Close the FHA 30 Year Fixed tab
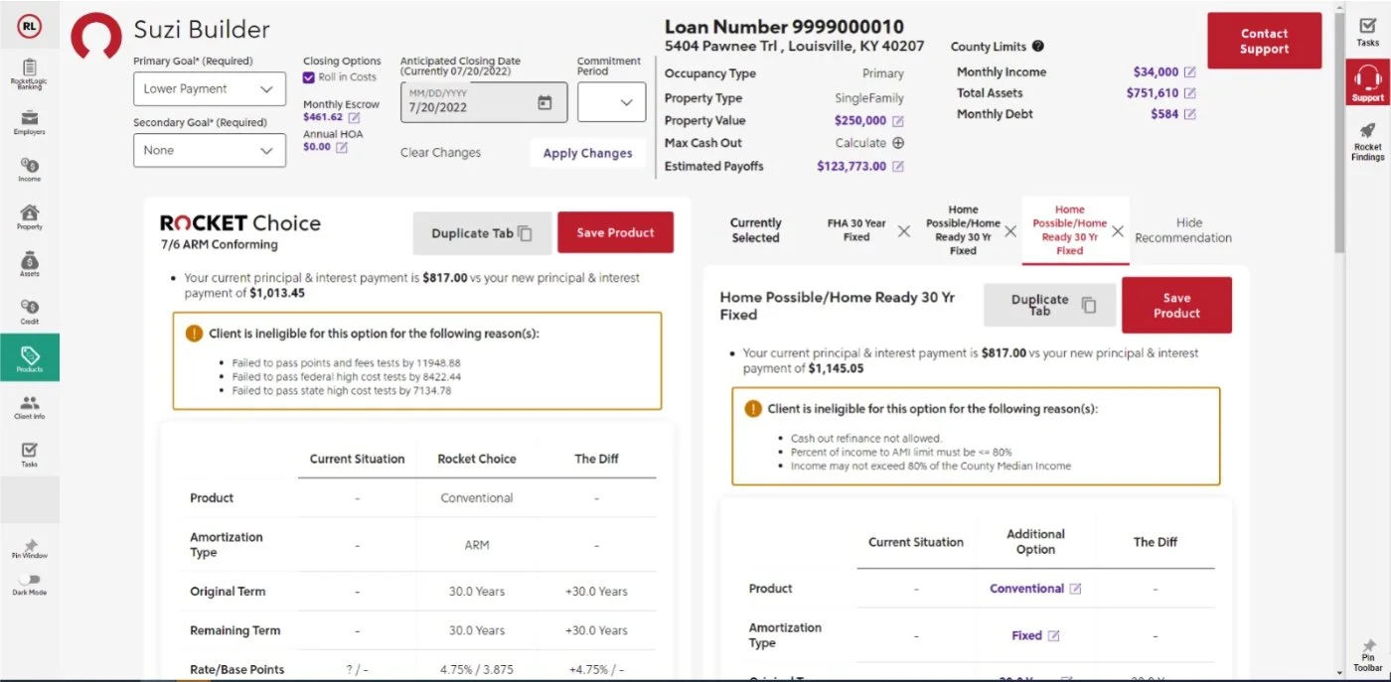 [904, 231]
